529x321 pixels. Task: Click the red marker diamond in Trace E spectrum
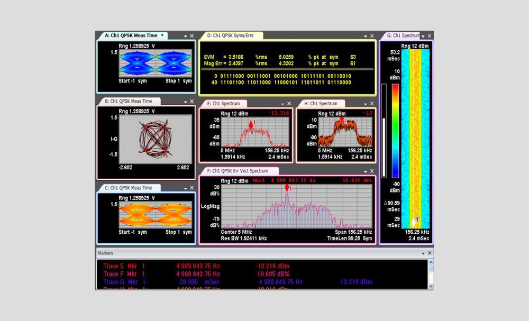(x=251, y=125)
